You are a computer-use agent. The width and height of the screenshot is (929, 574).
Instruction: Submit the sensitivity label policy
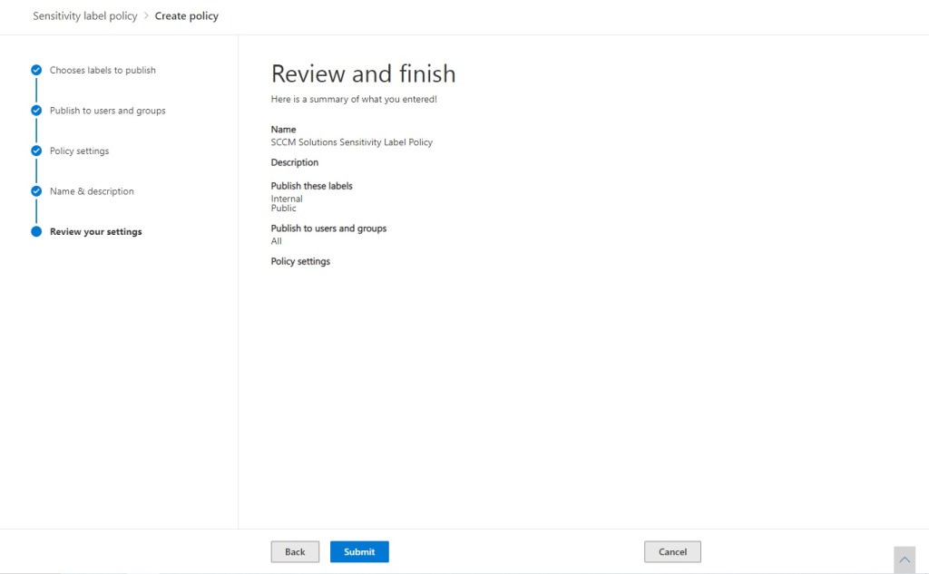coord(359,551)
